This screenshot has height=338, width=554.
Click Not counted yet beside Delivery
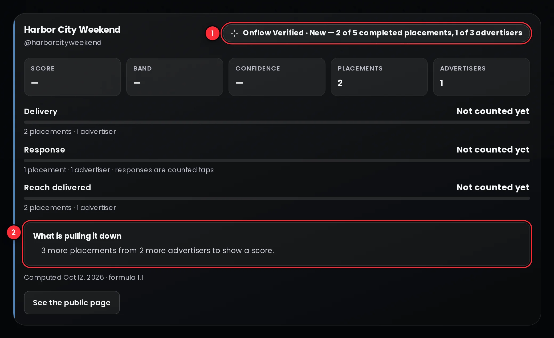(493, 111)
